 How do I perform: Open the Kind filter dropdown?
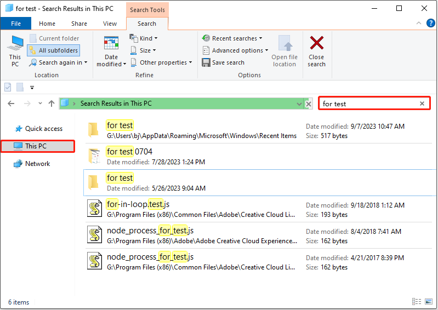point(144,38)
